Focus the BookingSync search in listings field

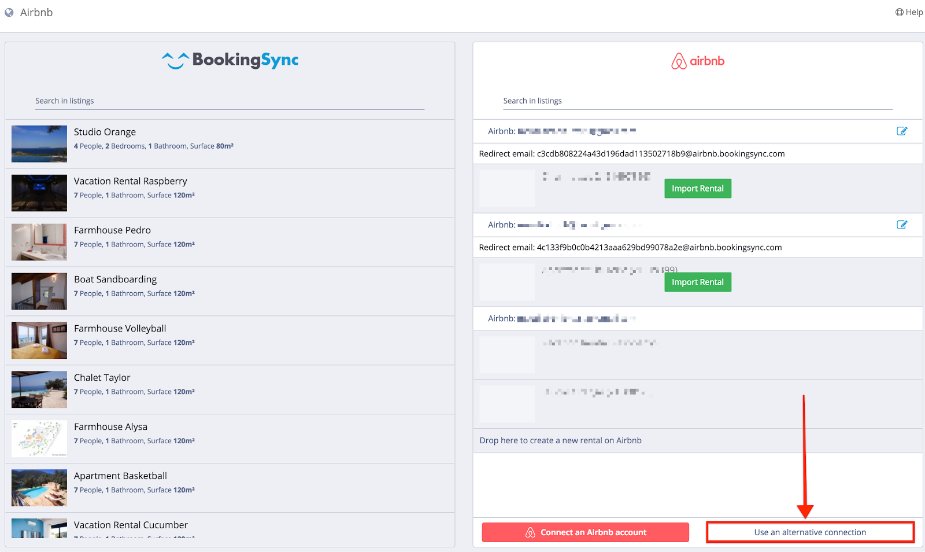click(x=230, y=101)
